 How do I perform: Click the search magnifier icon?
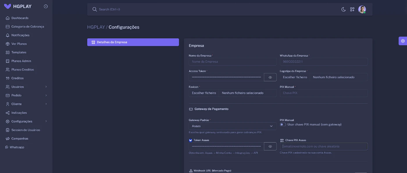coord(94,9)
